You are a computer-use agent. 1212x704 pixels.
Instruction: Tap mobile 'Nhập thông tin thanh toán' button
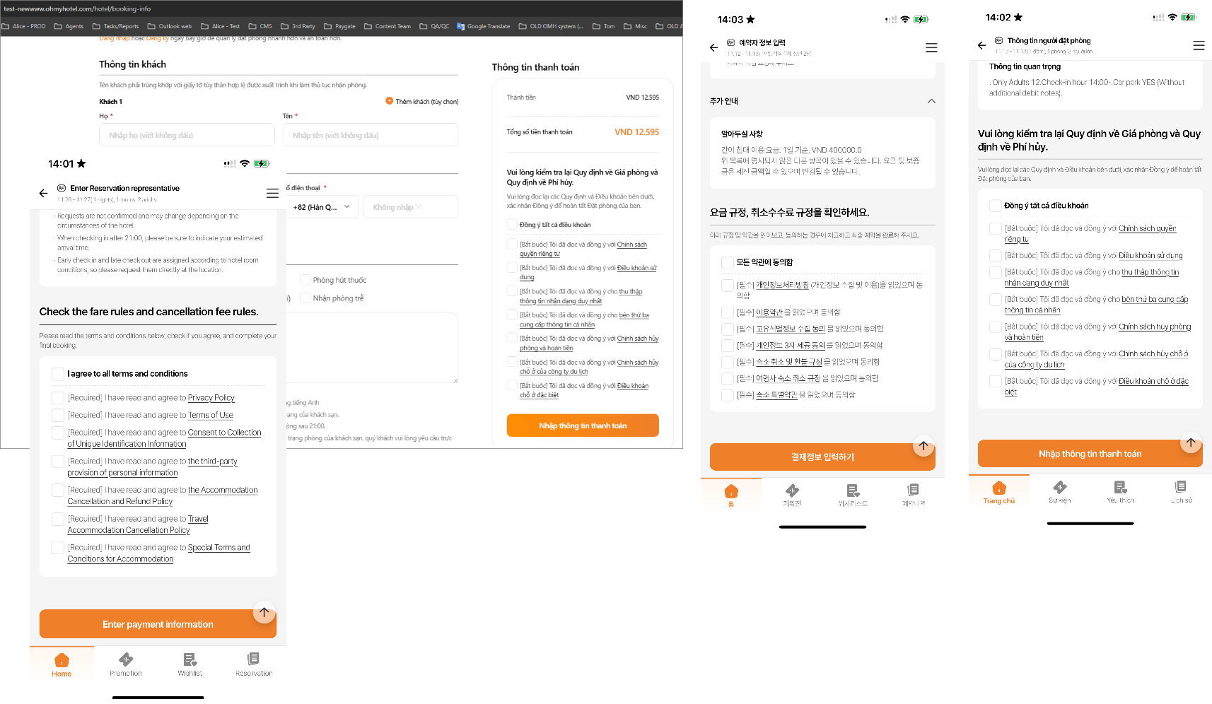point(1090,454)
